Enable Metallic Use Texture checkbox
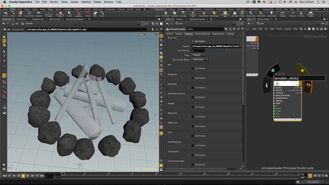This screenshot has width=329, height=185. pyautogui.click(x=193, y=107)
